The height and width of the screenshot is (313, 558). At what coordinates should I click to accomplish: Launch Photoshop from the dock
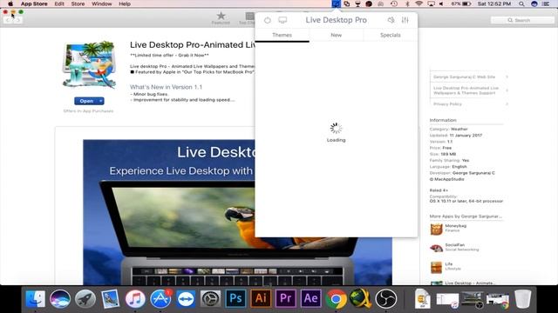(235, 298)
